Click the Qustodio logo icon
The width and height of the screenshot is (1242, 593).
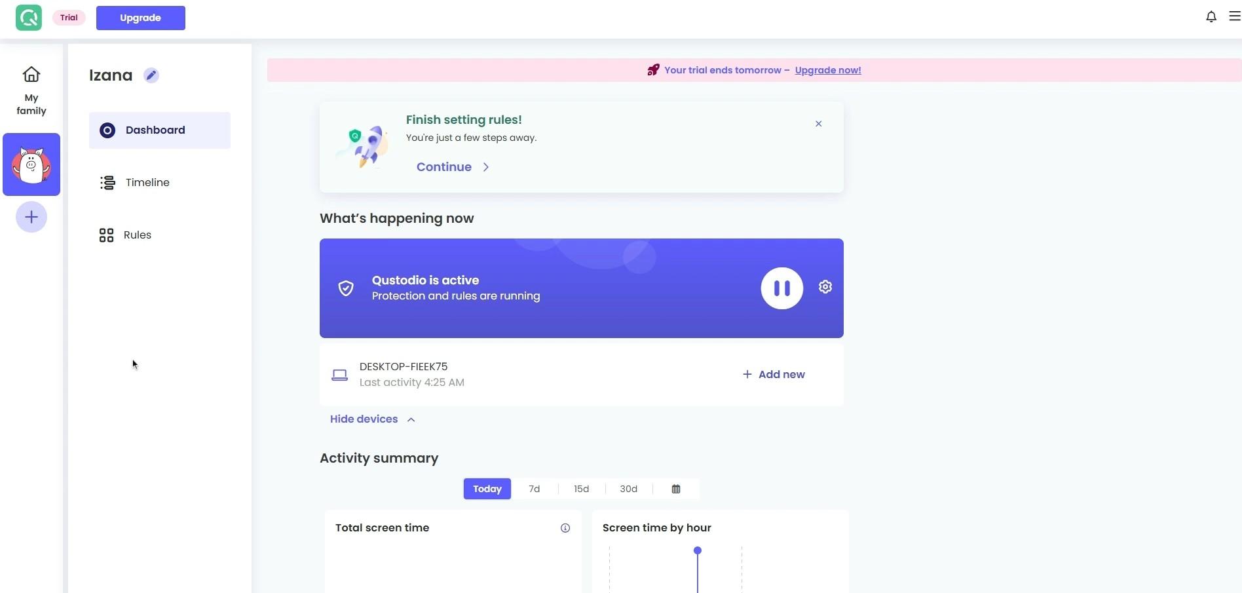point(29,18)
